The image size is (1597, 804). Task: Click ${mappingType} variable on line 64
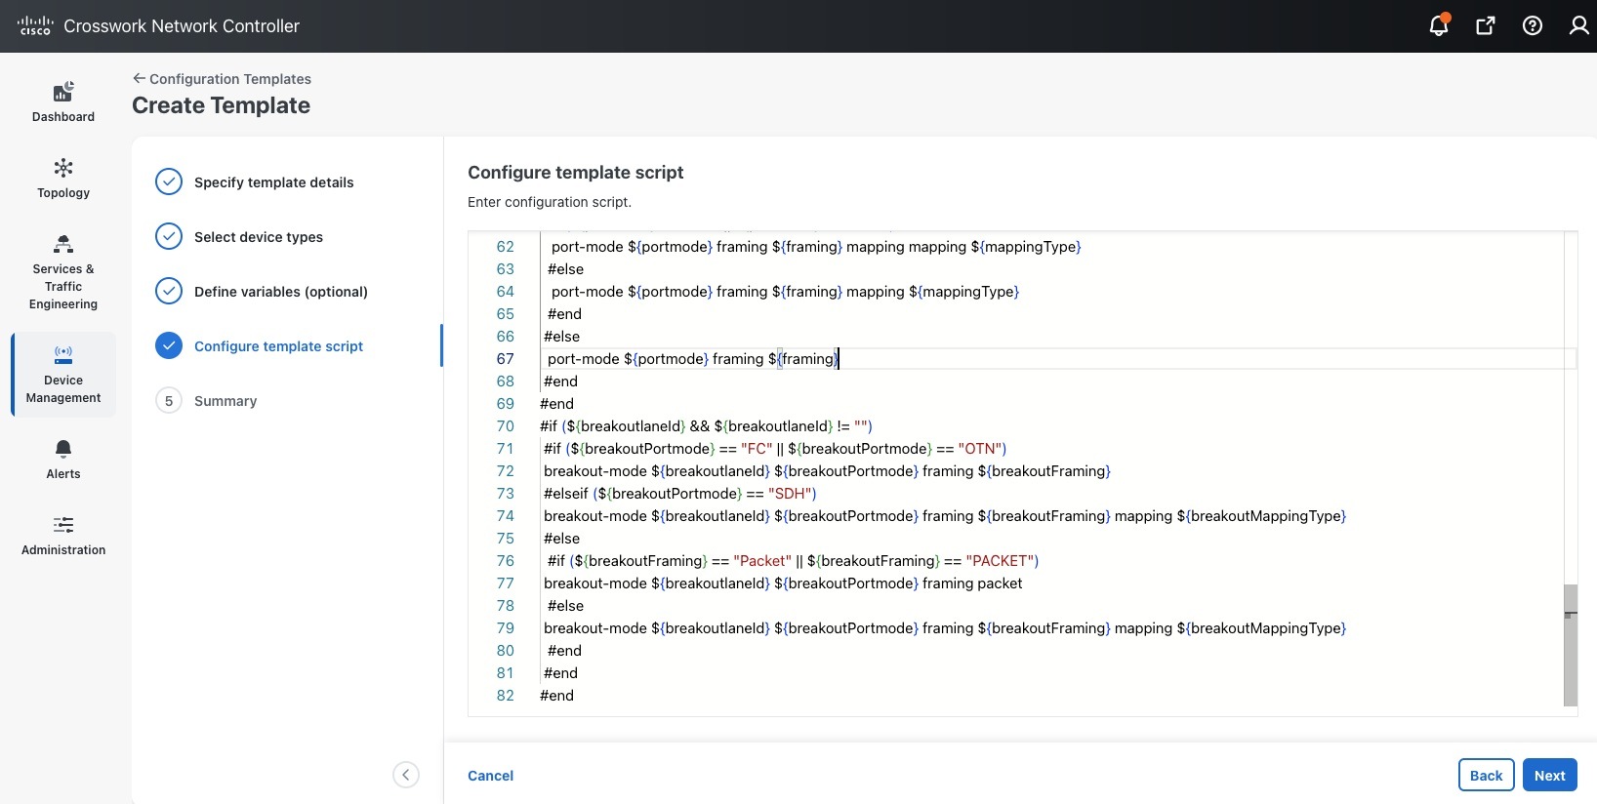click(x=963, y=292)
